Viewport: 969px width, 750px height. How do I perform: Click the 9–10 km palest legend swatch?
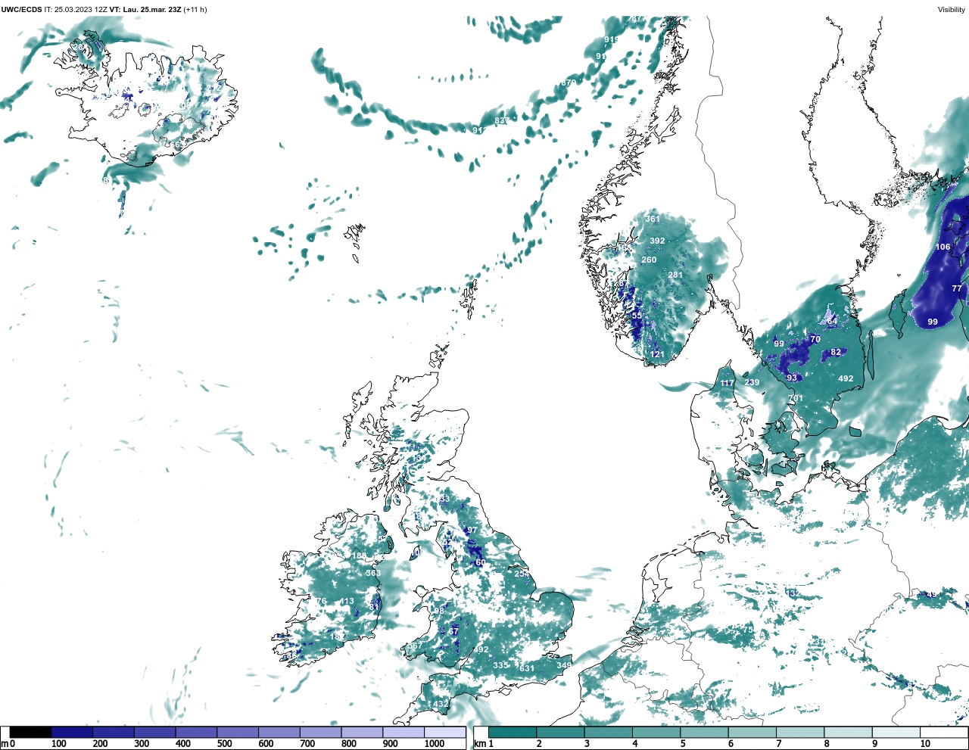896,733
